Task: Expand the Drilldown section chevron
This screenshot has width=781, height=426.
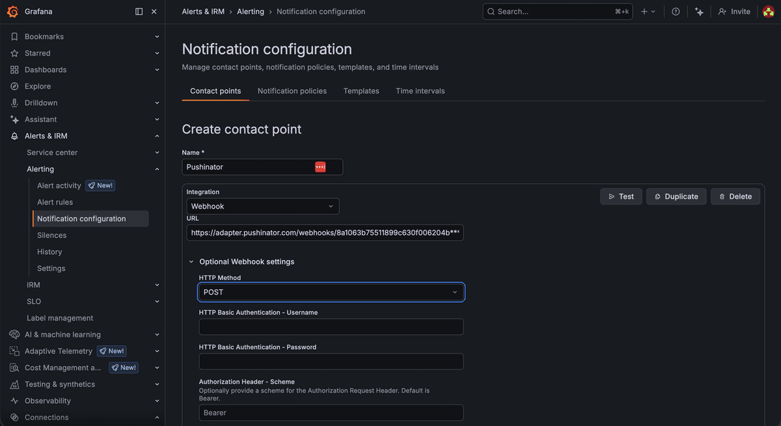Action: click(x=157, y=103)
